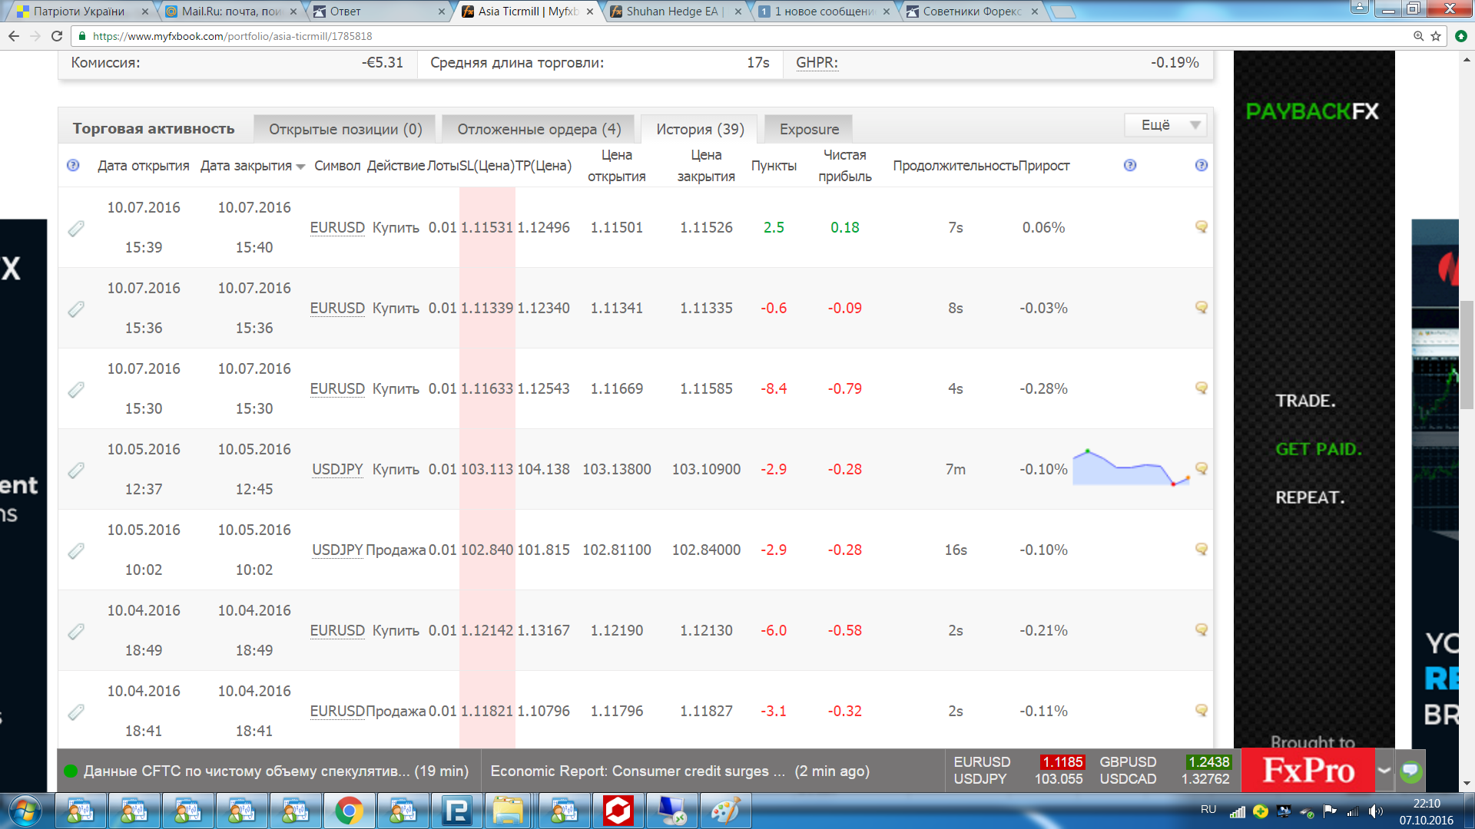Viewport: 1475px width, 829px height.
Task: Open the comment bubble for the 16s USDJPY trade
Action: click(1202, 549)
